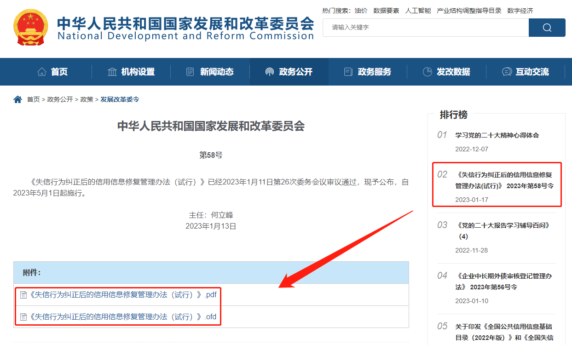572x345 pixels.
Task: Open ranking item 学习党的二十大精神心得体会
Action: pos(497,135)
